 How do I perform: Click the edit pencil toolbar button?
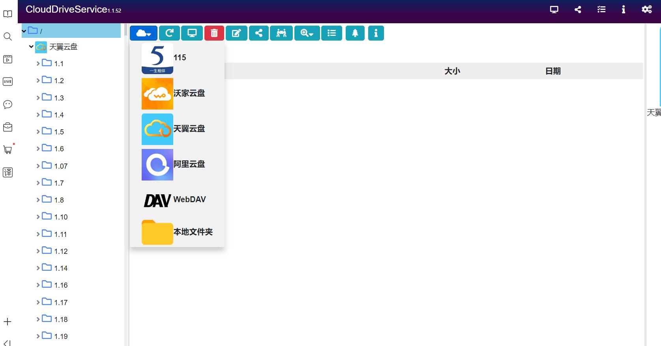coord(236,33)
